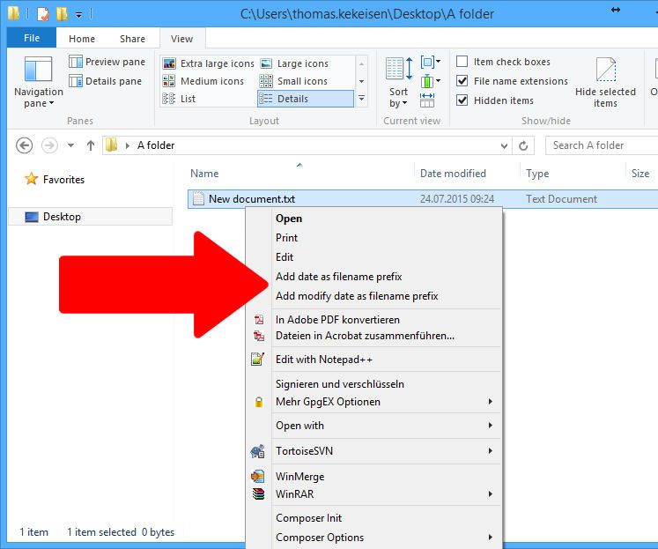Screen dimensions: 658x549
Task: Select the Details layout
Action: click(x=306, y=99)
